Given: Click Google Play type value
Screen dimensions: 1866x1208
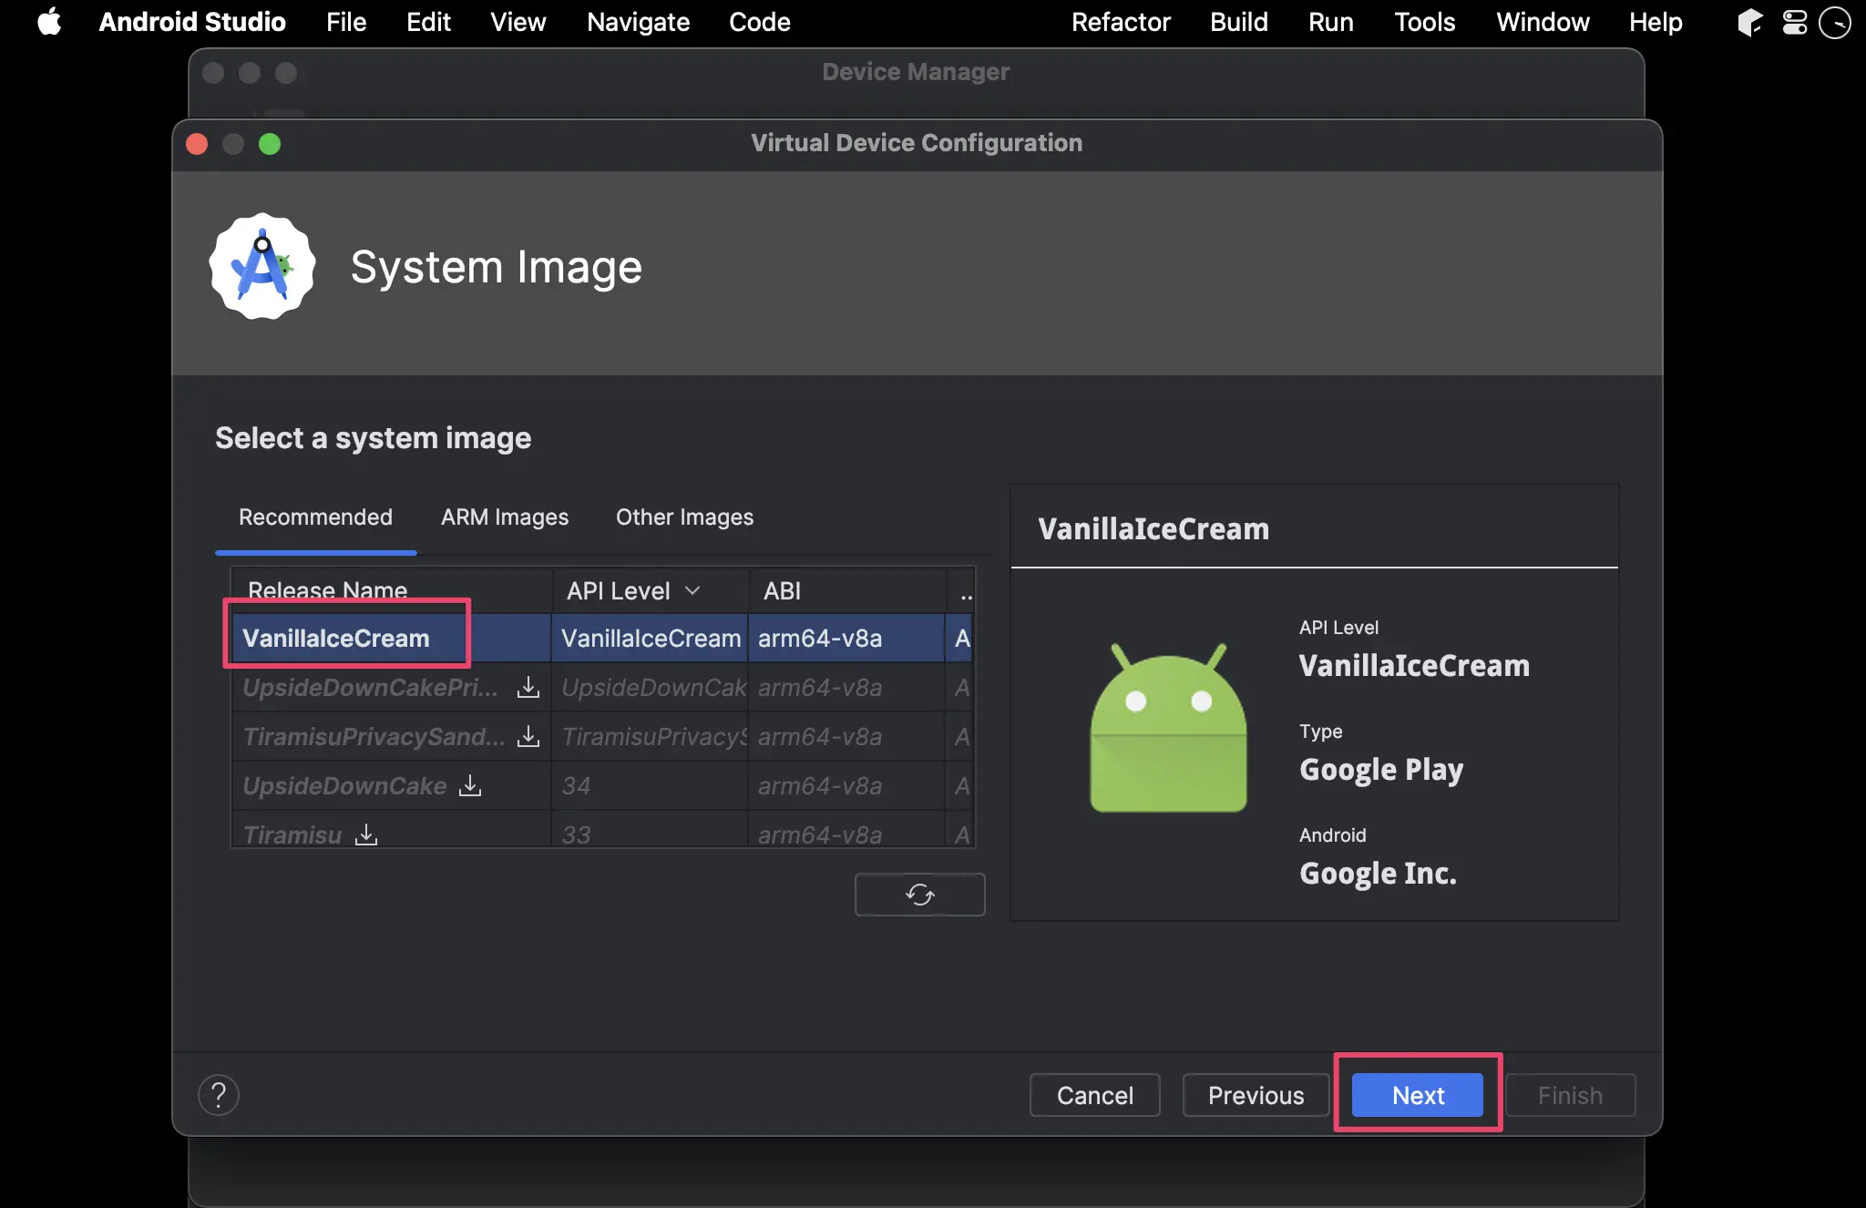Looking at the screenshot, I should [1380, 770].
